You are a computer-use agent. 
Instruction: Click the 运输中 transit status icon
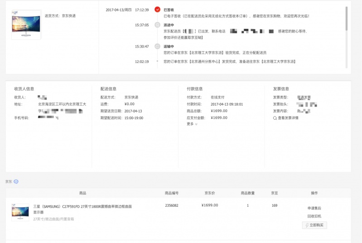click(x=157, y=46)
